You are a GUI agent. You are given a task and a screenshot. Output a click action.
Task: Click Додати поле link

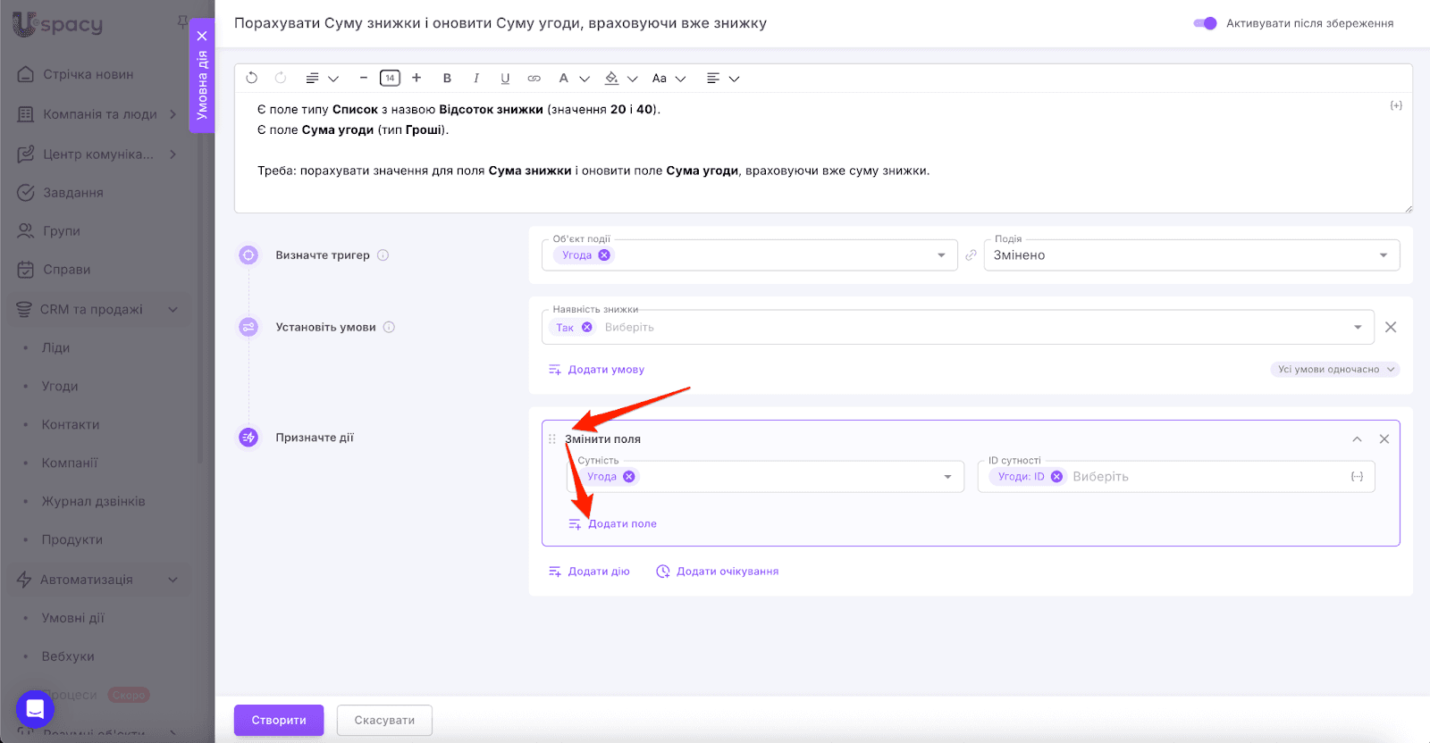pyautogui.click(x=621, y=524)
